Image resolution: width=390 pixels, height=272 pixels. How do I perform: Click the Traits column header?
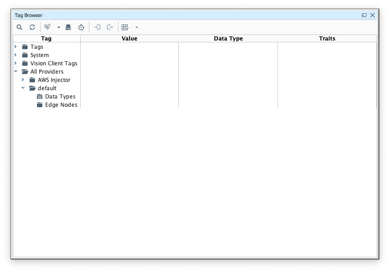327,39
